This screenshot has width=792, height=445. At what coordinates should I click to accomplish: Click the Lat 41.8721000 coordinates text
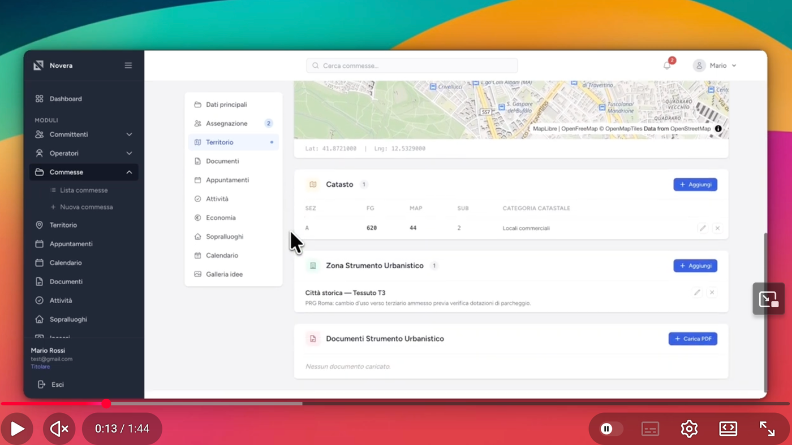[331, 149]
